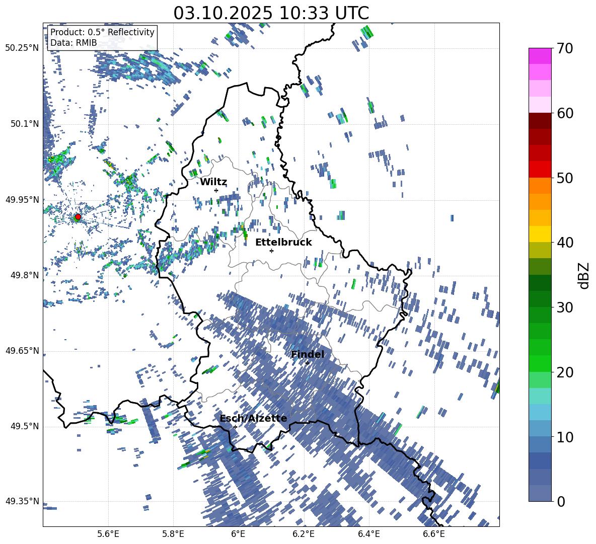Click the 20 tick on colorbar
The image size is (596, 544).
[564, 372]
